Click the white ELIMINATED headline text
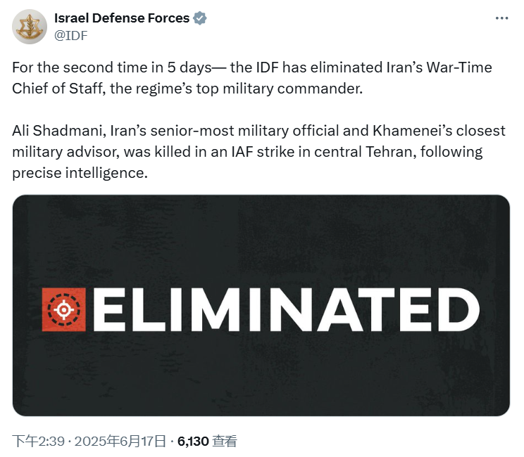Image resolution: width=524 pixels, height=457 pixels. click(x=286, y=309)
